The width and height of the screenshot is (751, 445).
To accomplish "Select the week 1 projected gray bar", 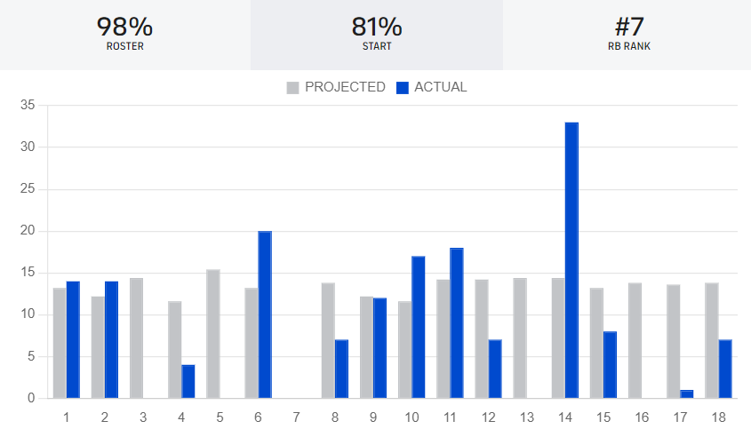I will point(60,343).
